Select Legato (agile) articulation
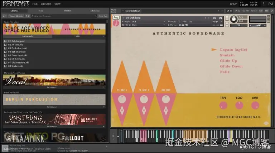This screenshot has height=153, width=275. 233,50
